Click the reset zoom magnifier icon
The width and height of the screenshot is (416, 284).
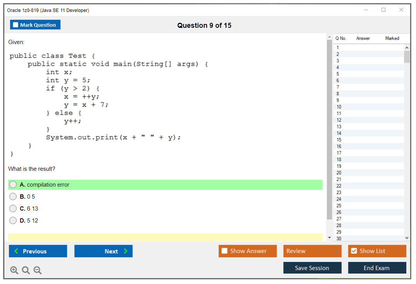click(26, 270)
